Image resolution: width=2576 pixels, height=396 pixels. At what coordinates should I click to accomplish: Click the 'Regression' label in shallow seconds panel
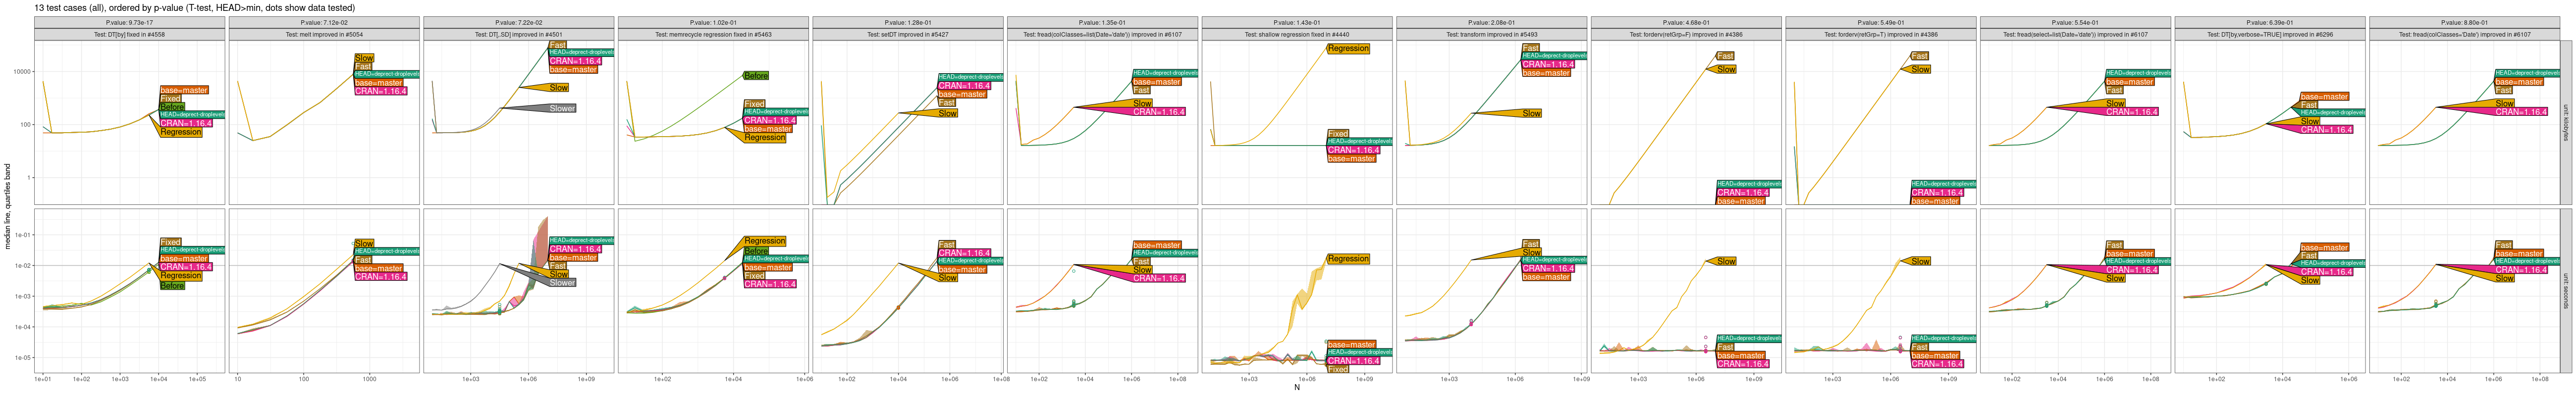click(1347, 259)
